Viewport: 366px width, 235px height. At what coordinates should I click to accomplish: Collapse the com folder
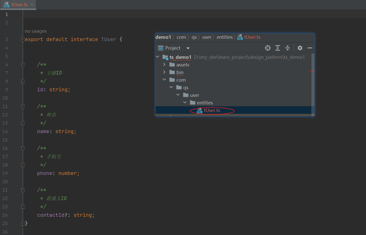[x=164, y=80]
